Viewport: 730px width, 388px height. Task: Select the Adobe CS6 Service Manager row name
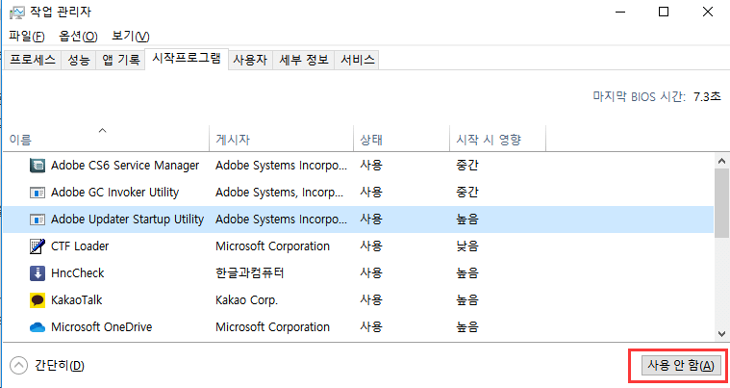(x=125, y=166)
